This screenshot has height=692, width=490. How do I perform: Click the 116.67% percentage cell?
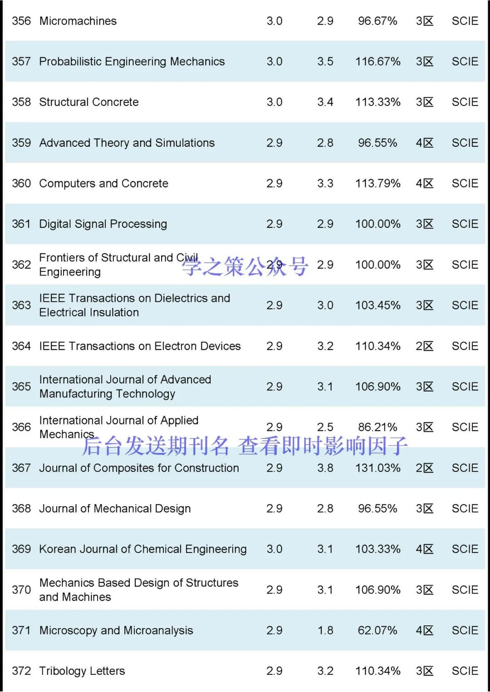click(377, 62)
